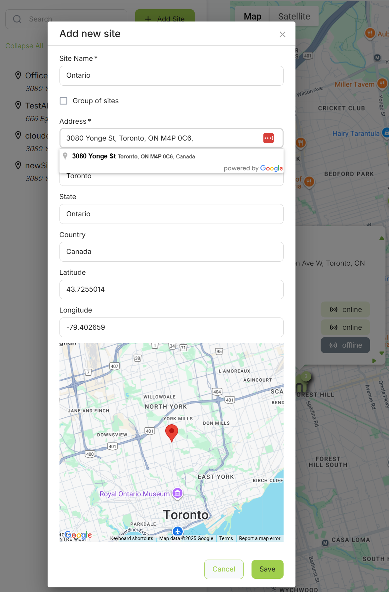Save the new site
This screenshot has width=389, height=592.
point(267,569)
